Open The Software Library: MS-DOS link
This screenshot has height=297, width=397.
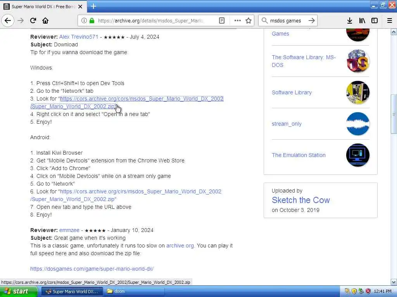[304, 61]
